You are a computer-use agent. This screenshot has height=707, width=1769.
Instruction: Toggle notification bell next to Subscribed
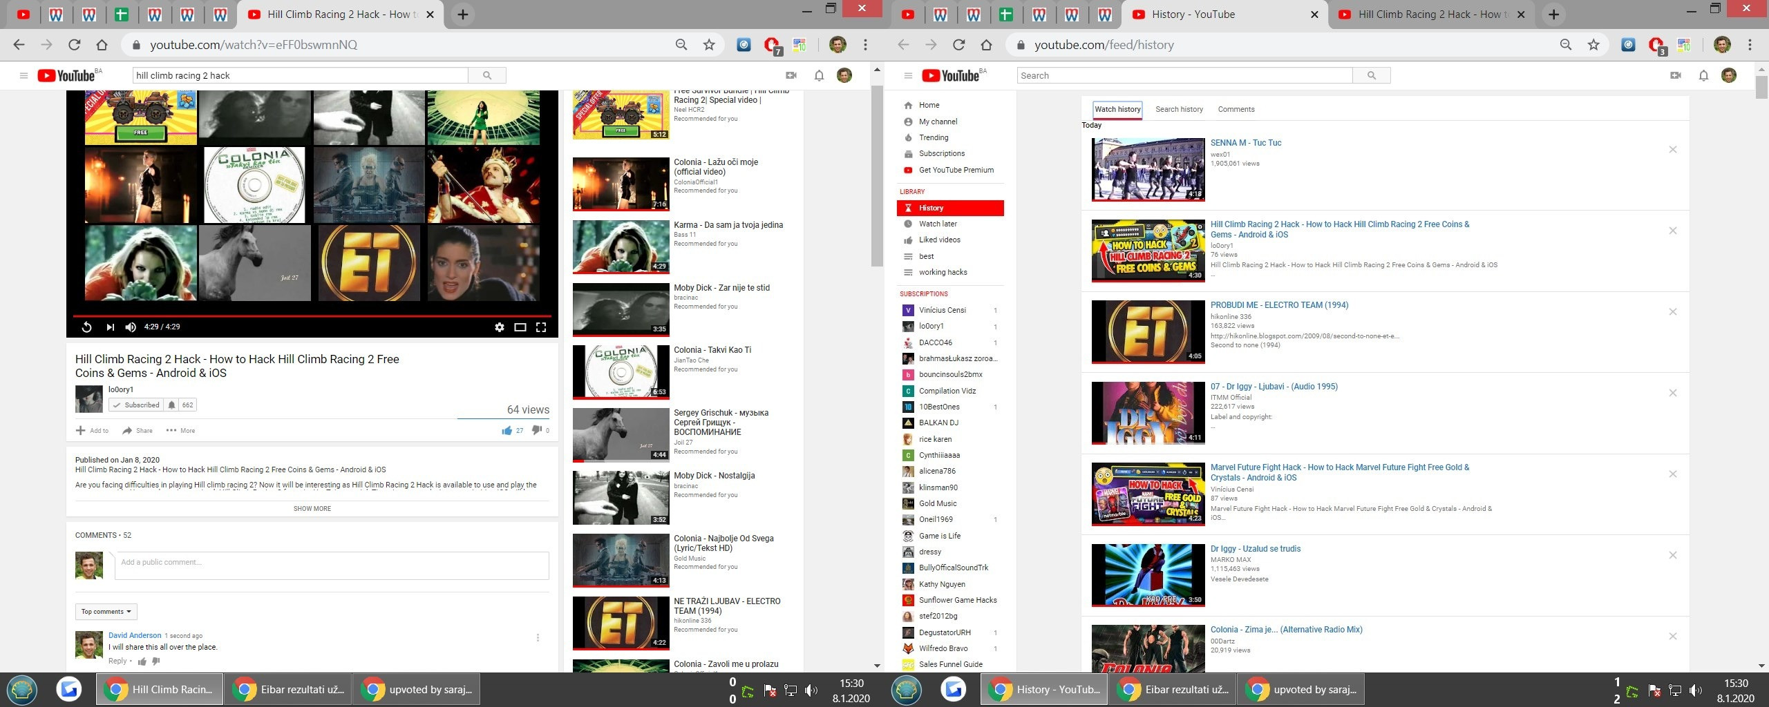point(171,405)
